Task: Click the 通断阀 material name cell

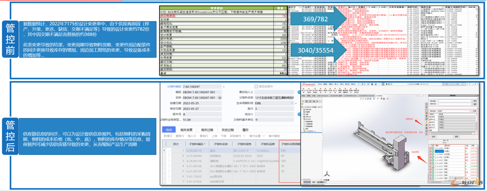Action: pyautogui.click(x=220, y=161)
